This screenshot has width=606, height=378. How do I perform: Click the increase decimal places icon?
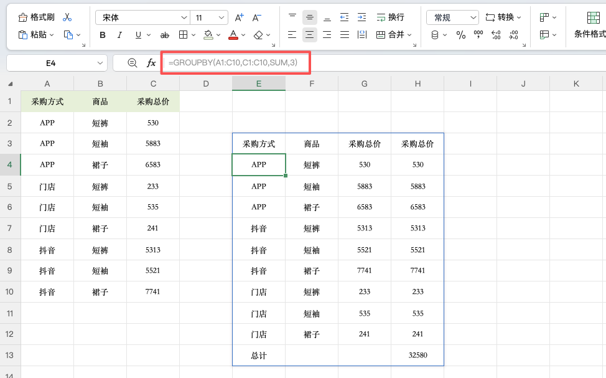point(496,35)
